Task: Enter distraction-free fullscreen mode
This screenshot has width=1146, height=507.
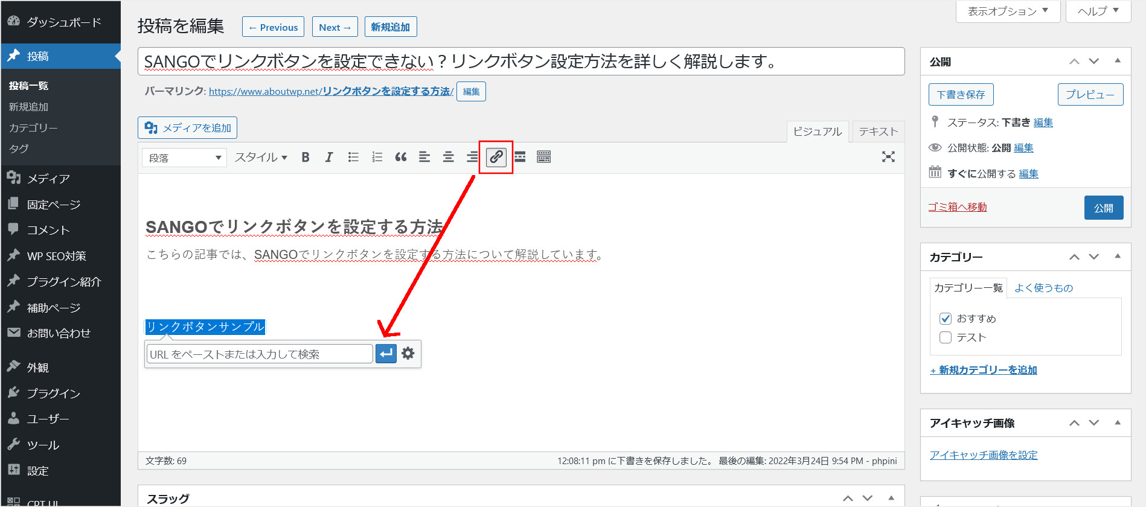Action: (888, 157)
